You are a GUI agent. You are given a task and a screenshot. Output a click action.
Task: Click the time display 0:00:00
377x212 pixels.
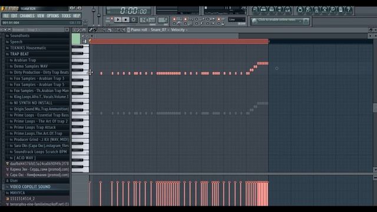(x=133, y=11)
